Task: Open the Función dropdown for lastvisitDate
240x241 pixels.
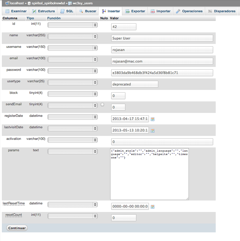Action: pyautogui.click(x=73, y=129)
